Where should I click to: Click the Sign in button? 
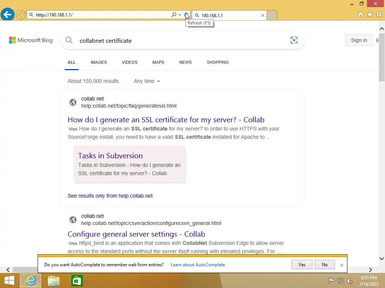tap(359, 40)
